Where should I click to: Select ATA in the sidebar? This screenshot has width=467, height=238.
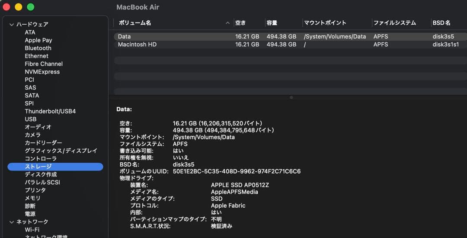(30, 32)
